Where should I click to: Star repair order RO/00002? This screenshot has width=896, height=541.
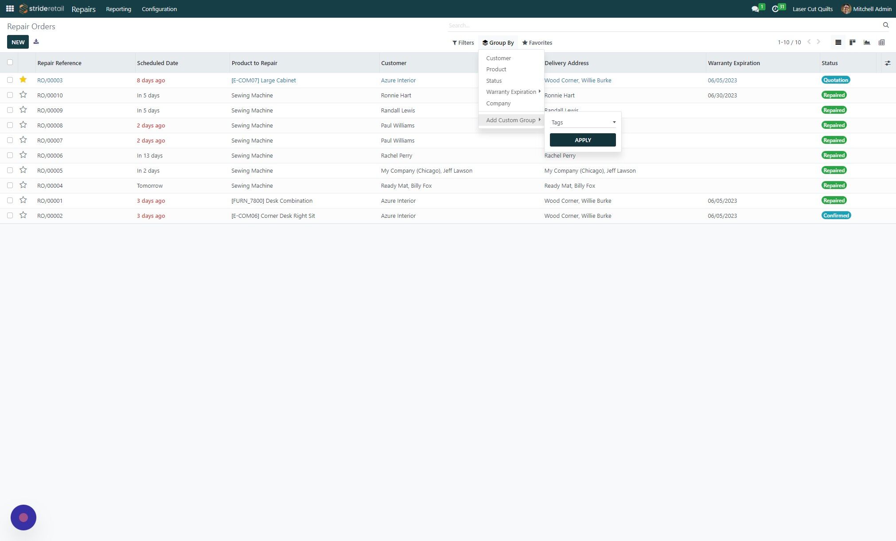(x=23, y=215)
